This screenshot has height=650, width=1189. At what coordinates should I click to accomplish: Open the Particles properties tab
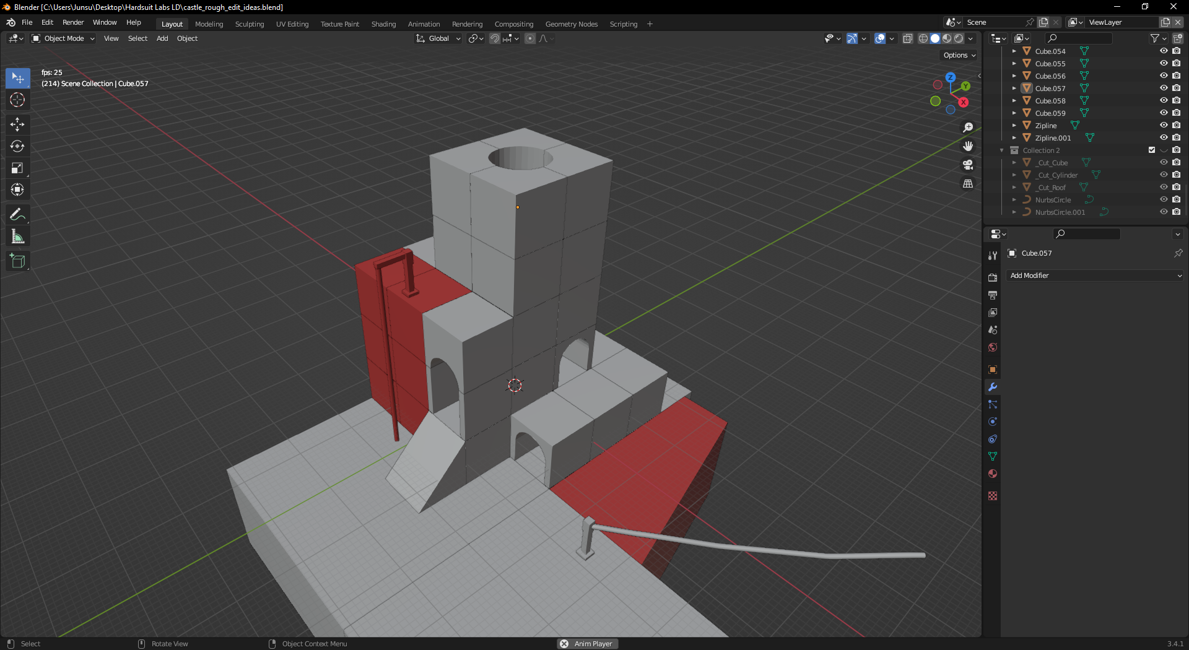pyautogui.click(x=993, y=404)
